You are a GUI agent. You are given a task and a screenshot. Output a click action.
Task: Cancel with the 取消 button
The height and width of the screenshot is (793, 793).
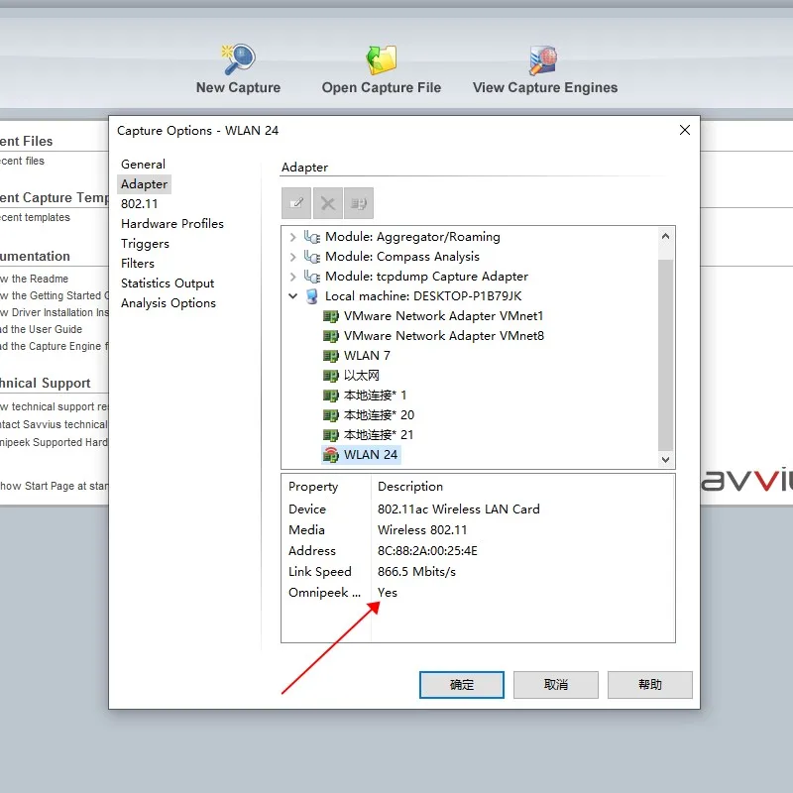point(556,685)
